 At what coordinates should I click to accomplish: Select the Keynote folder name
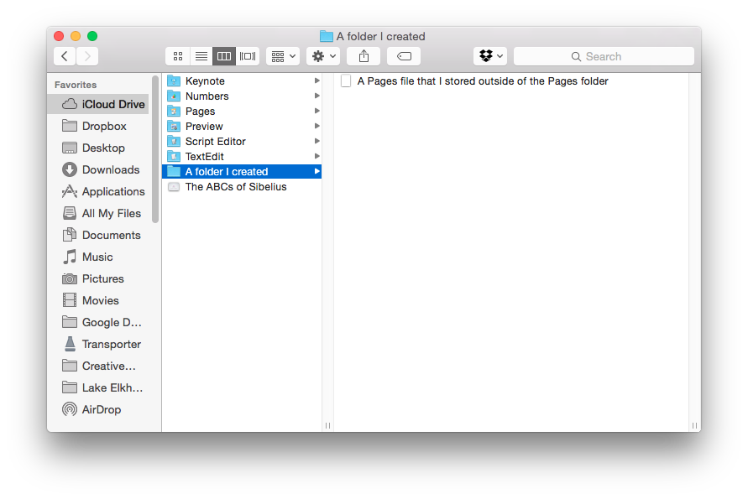pos(205,81)
